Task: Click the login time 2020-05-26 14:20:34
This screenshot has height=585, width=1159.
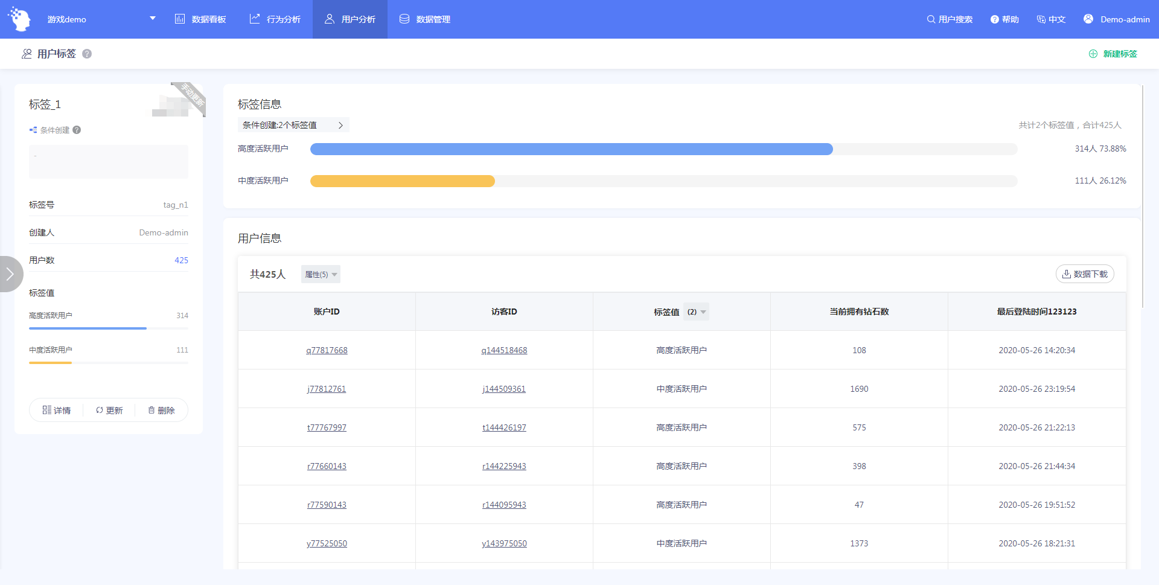Action: point(1036,350)
